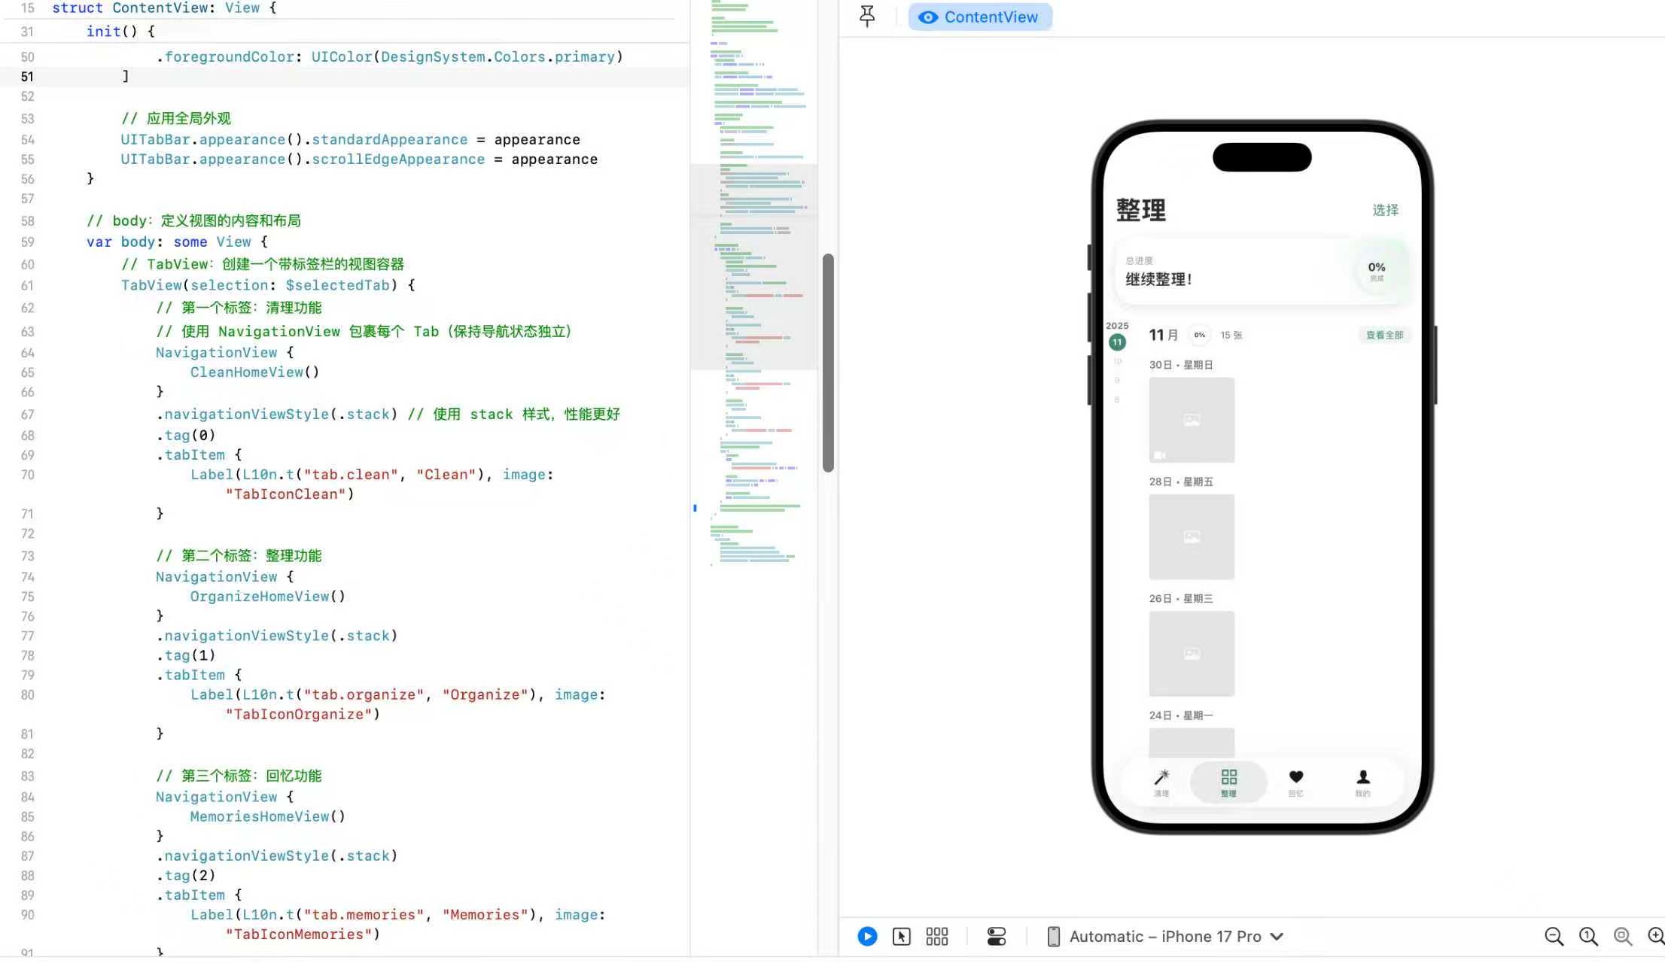
Task: Open the 我的 profile tab
Action: [x=1362, y=782]
